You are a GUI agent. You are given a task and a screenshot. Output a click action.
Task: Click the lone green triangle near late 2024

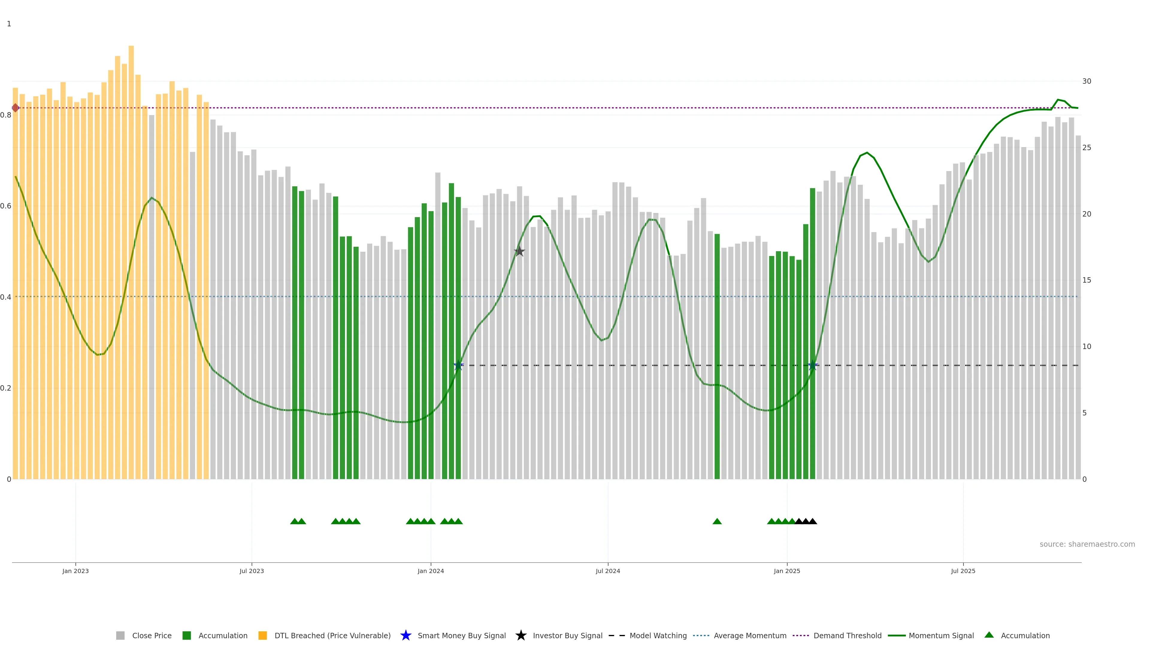click(717, 521)
